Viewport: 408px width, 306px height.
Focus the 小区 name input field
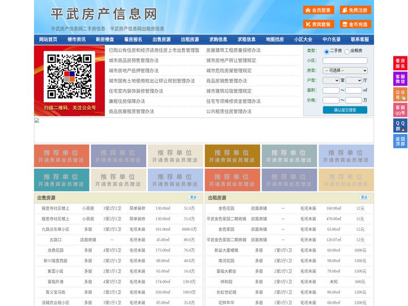(x=345, y=61)
